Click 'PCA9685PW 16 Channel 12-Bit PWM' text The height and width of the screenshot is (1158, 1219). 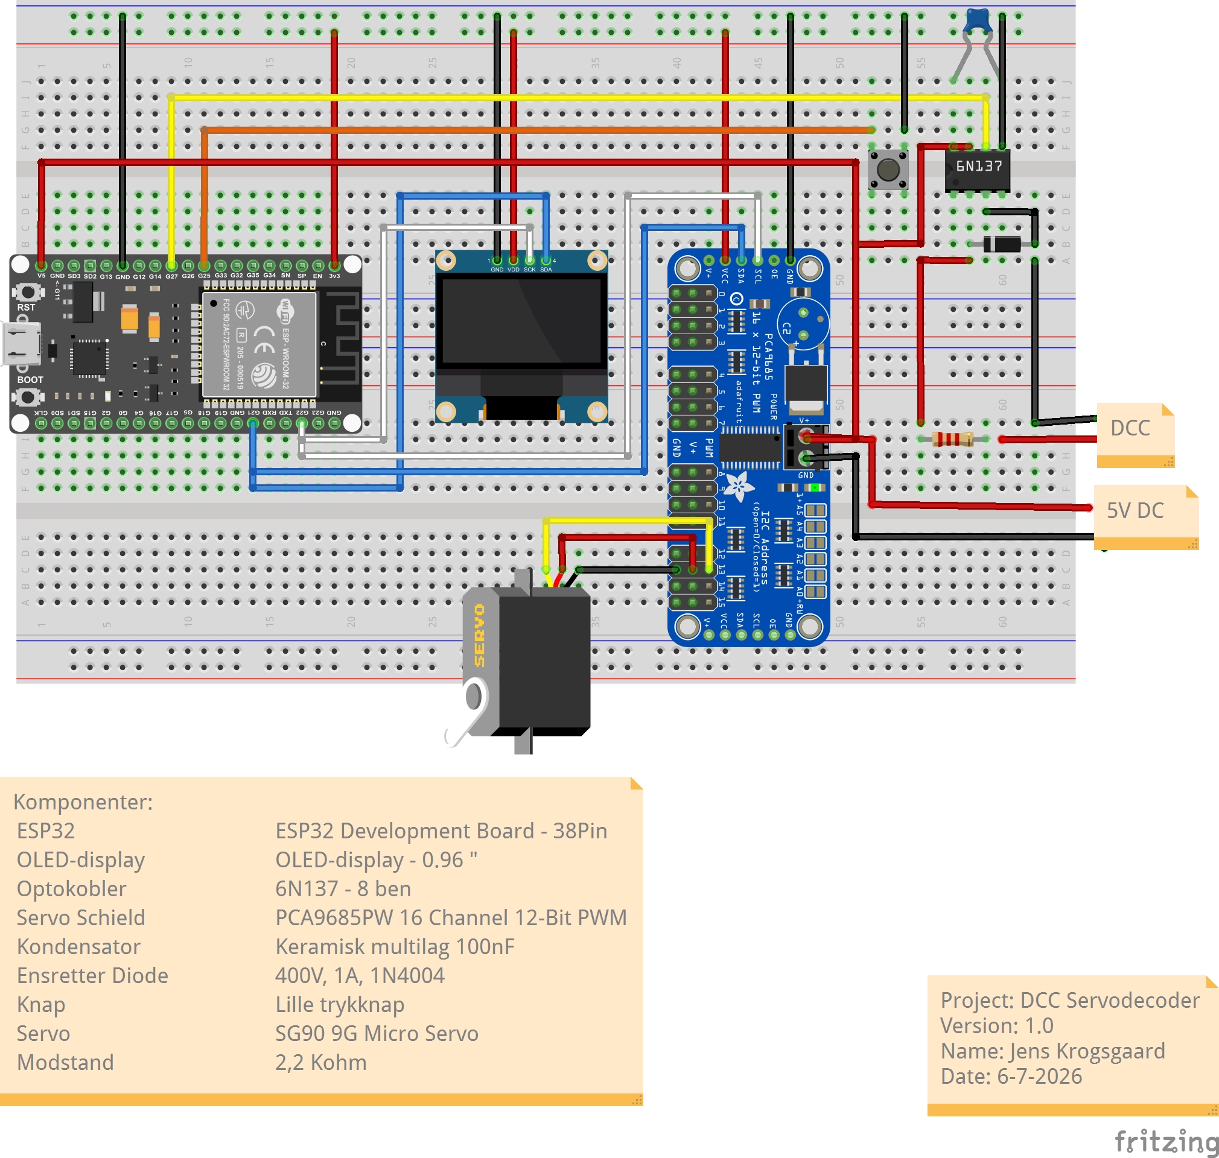coord(451,918)
